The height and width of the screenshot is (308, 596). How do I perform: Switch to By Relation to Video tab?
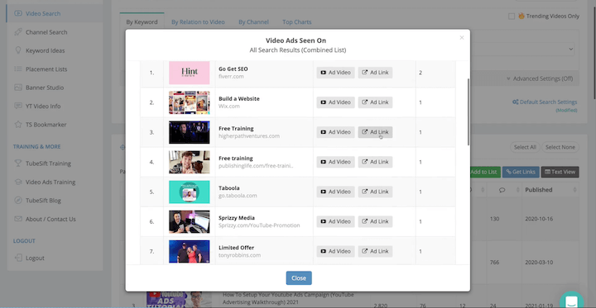pyautogui.click(x=198, y=22)
